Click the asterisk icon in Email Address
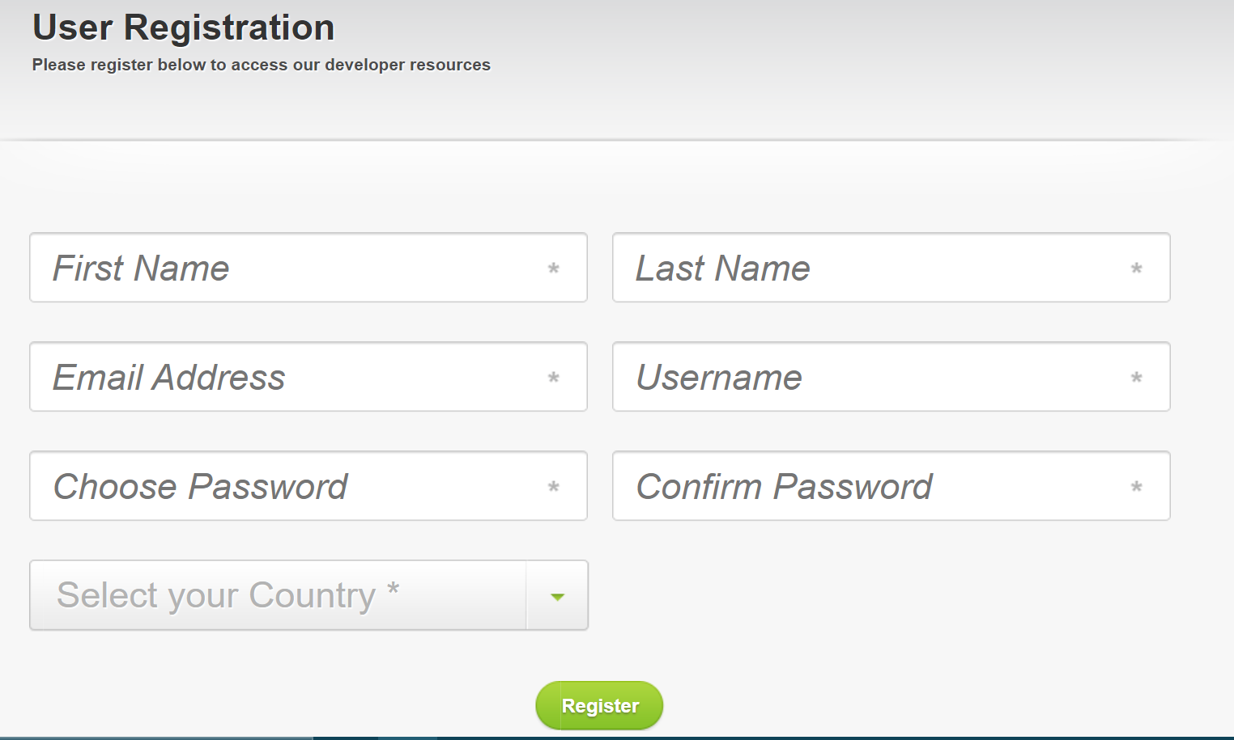 554,378
